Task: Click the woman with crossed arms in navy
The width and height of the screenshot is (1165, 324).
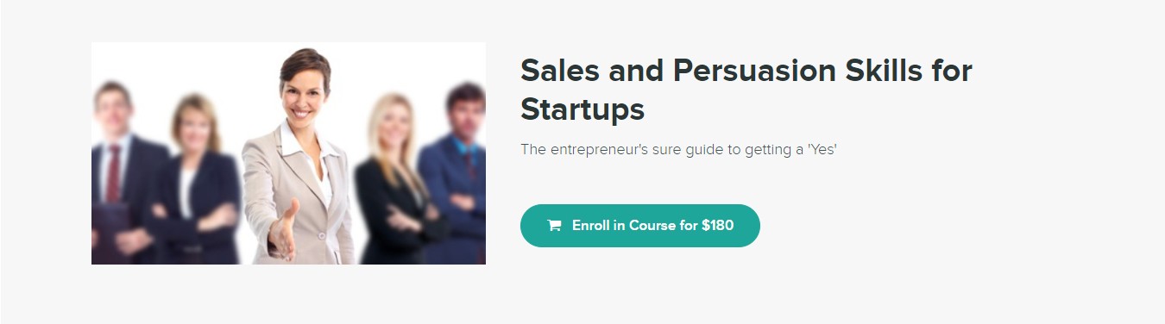Action: [193, 183]
